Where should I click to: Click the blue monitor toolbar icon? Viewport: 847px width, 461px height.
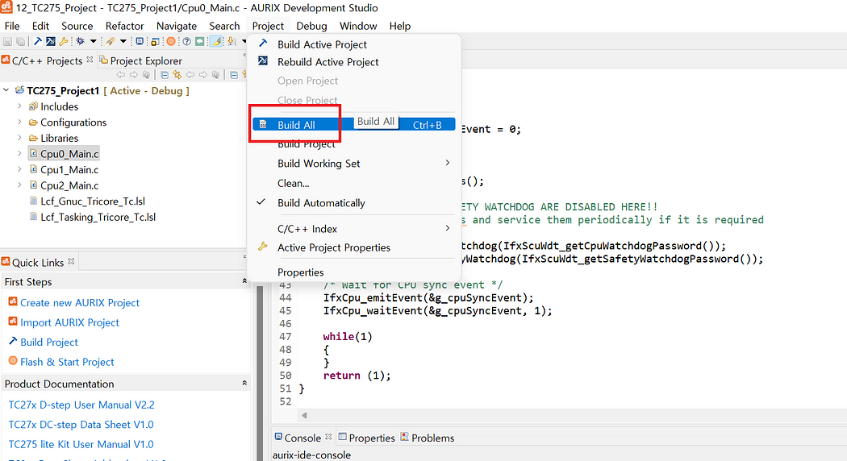click(140, 41)
